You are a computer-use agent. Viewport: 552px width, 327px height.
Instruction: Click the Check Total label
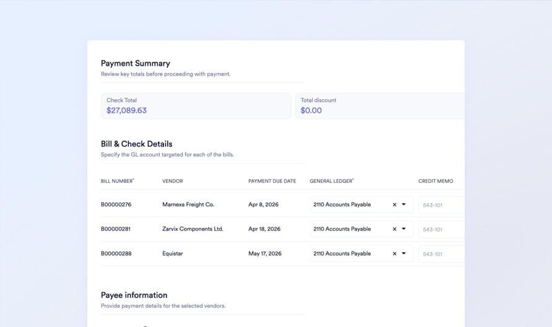(x=121, y=100)
